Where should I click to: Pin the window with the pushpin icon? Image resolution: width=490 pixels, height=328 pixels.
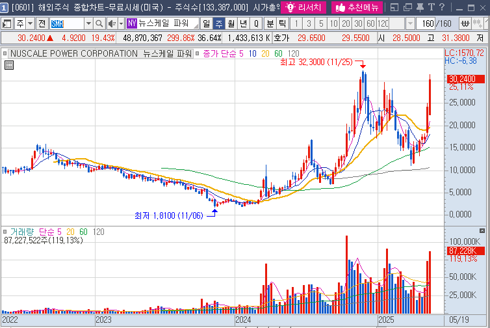(x=420, y=7)
